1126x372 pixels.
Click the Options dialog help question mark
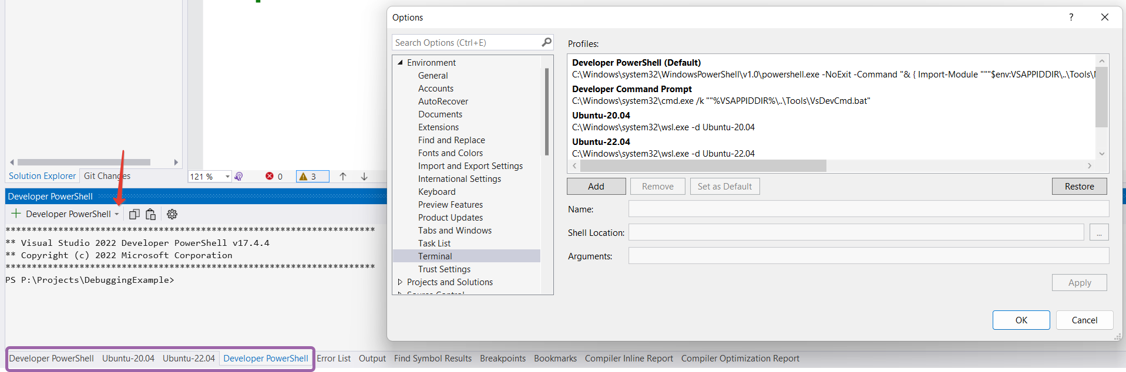(1071, 17)
